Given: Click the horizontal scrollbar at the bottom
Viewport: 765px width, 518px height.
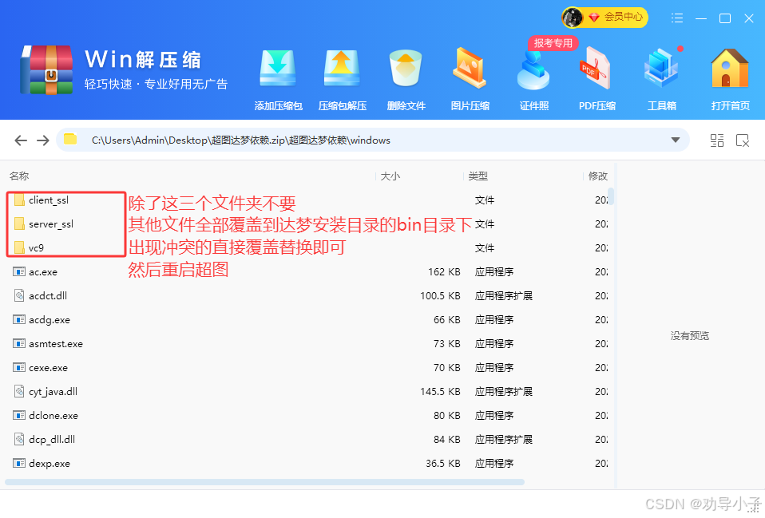Looking at the screenshot, I should [x=264, y=482].
